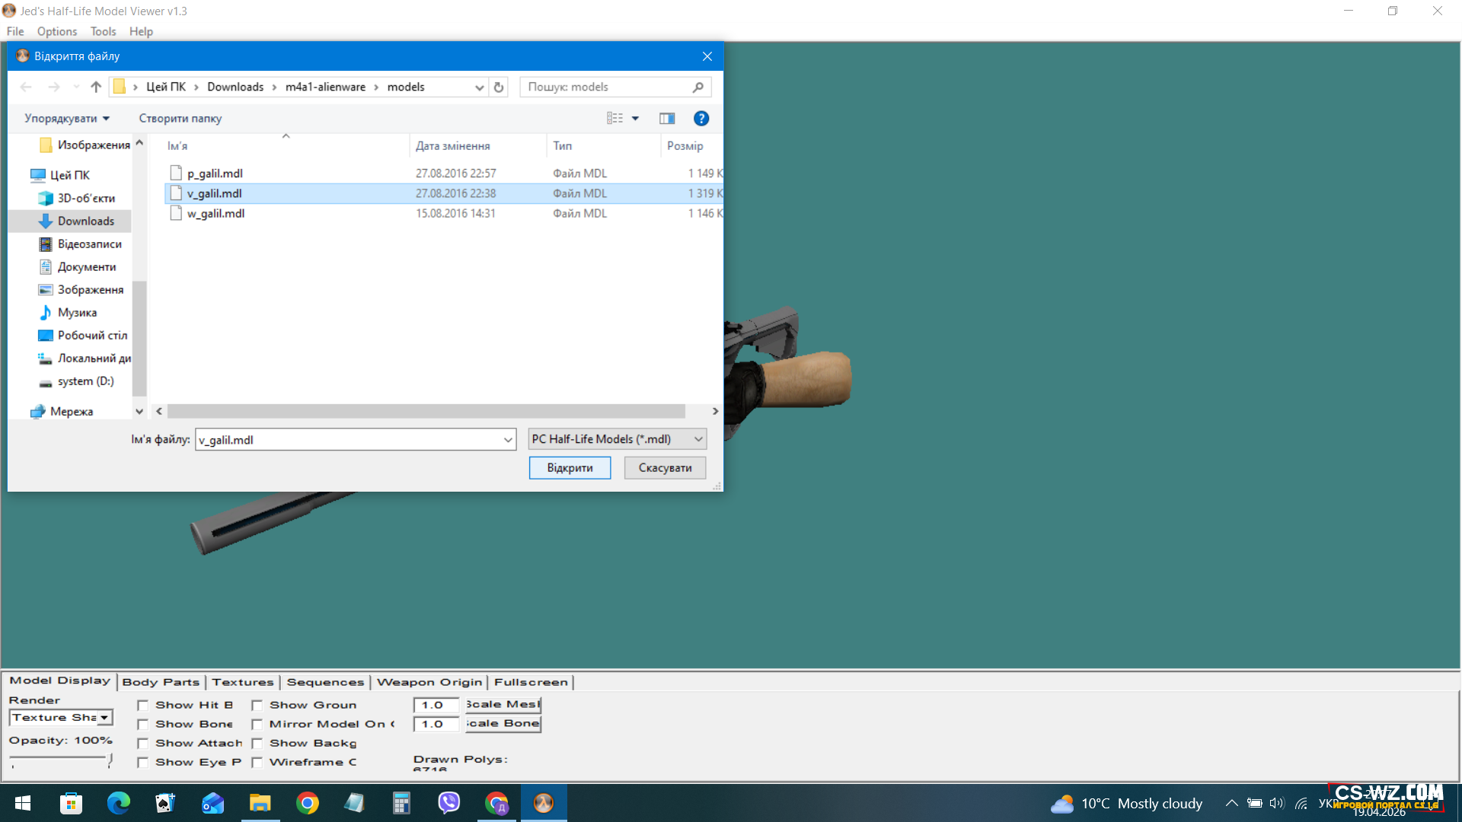Click the blue help question icon
This screenshot has height=822, width=1462.
click(x=701, y=118)
